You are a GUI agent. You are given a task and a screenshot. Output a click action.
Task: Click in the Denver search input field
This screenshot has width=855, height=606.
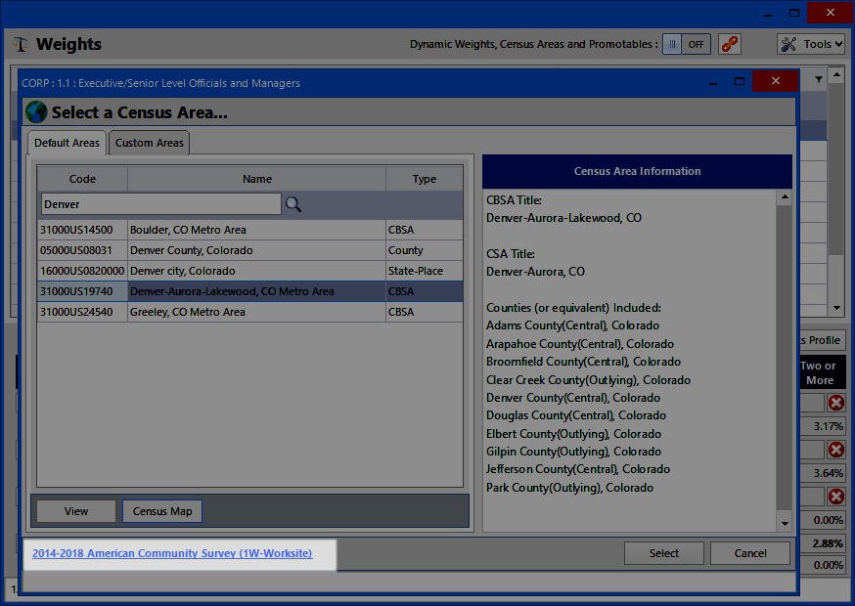tap(160, 204)
